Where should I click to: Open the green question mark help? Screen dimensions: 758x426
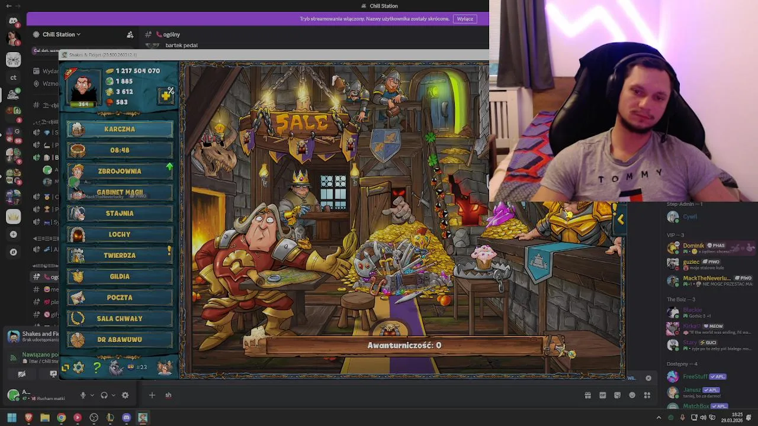coord(97,367)
